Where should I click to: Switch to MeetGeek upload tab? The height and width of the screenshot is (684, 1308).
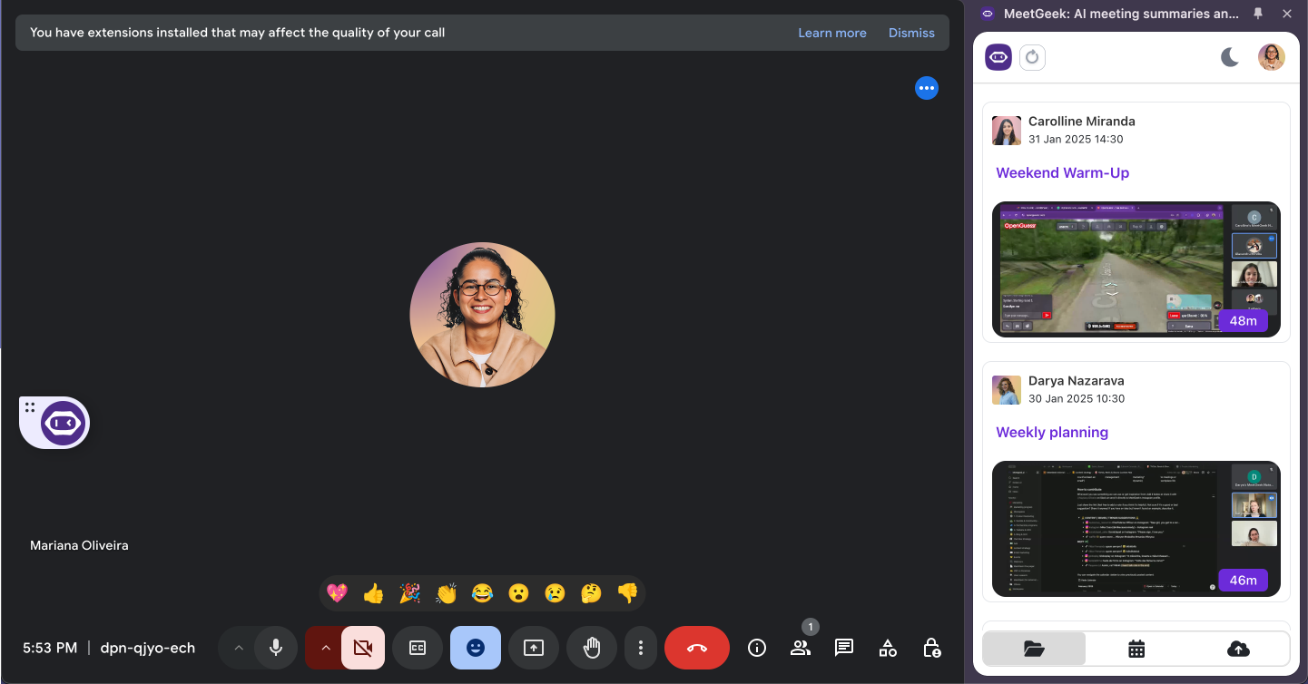pos(1238,649)
